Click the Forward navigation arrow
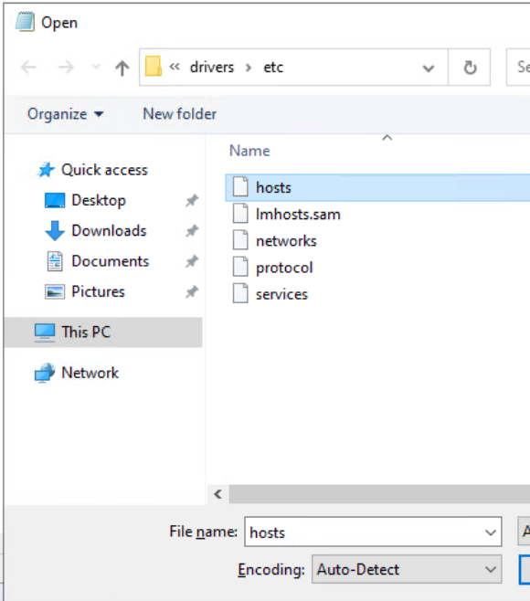Viewport: 530px width, 601px height. click(x=65, y=68)
